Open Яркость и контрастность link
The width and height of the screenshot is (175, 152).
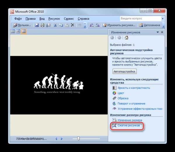[x=134, y=88]
